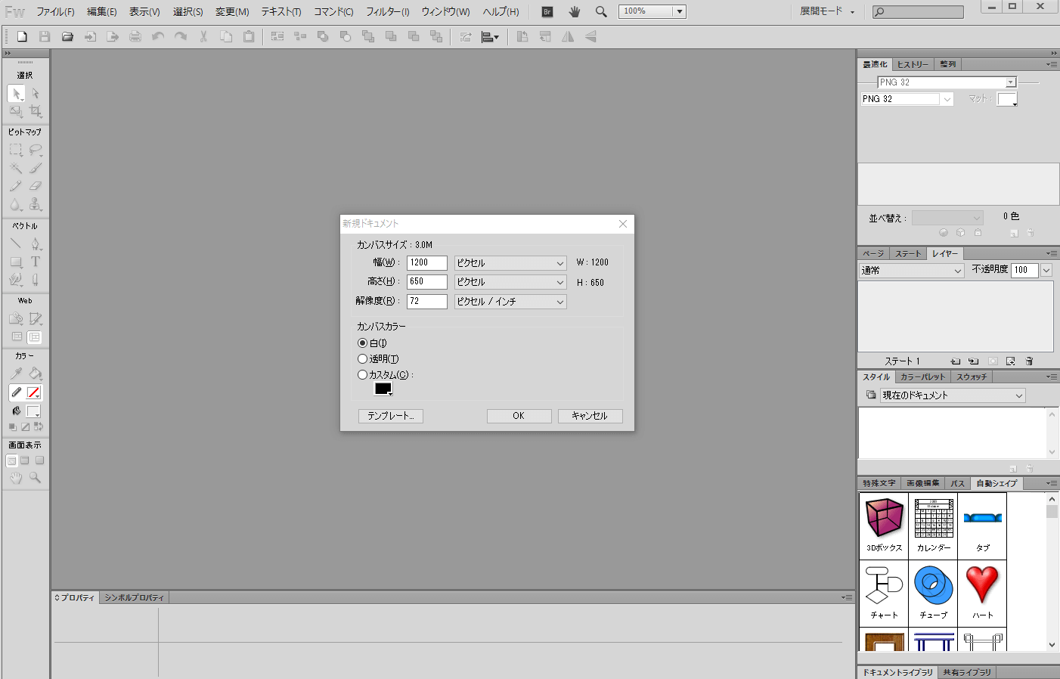
Task: Click the Open folder toolbar icon
Action: click(x=67, y=36)
